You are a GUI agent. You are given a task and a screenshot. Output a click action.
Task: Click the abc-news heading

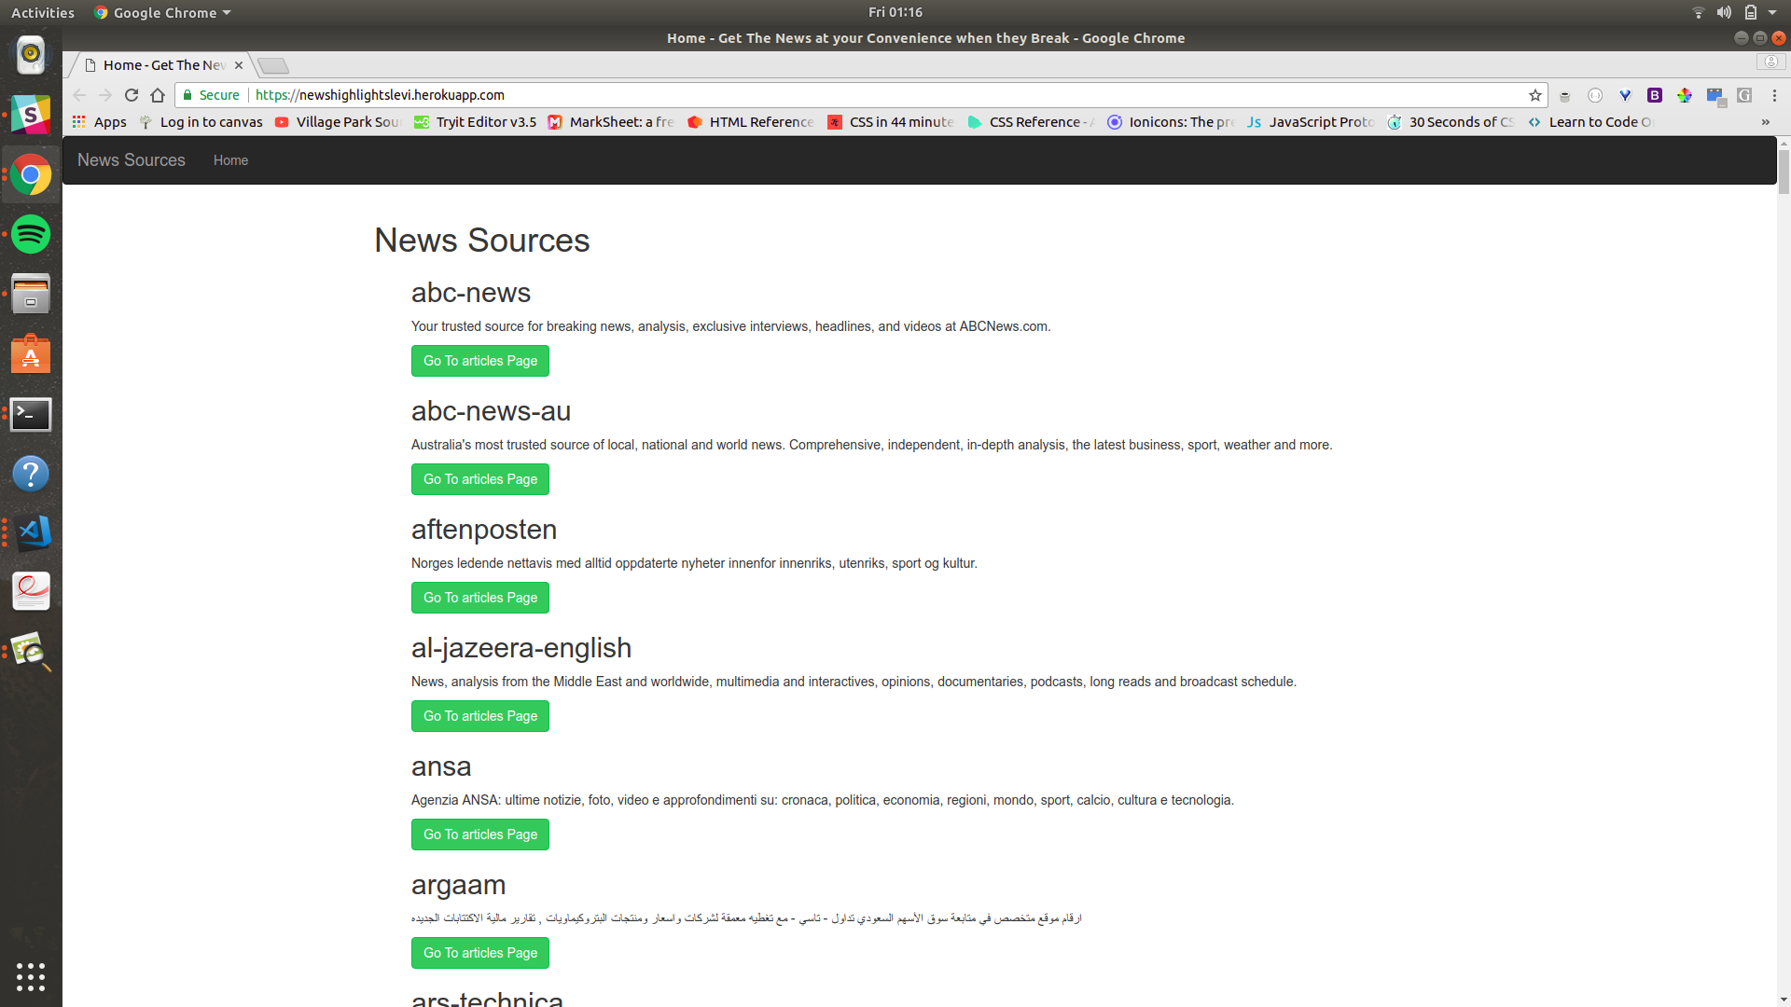tap(471, 293)
